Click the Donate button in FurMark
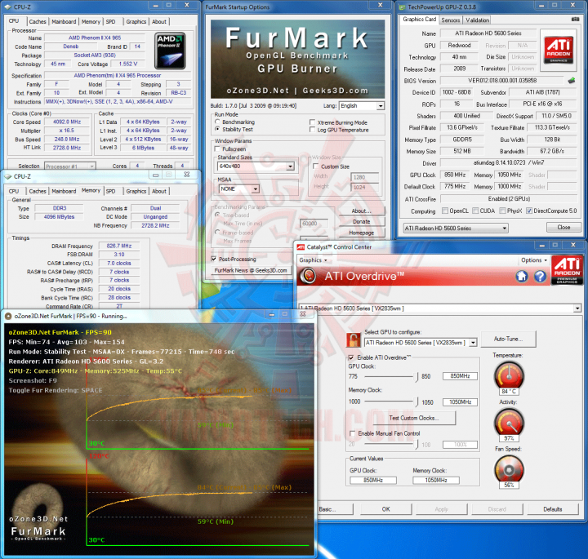Screen dimensions: 588x559 (362, 222)
